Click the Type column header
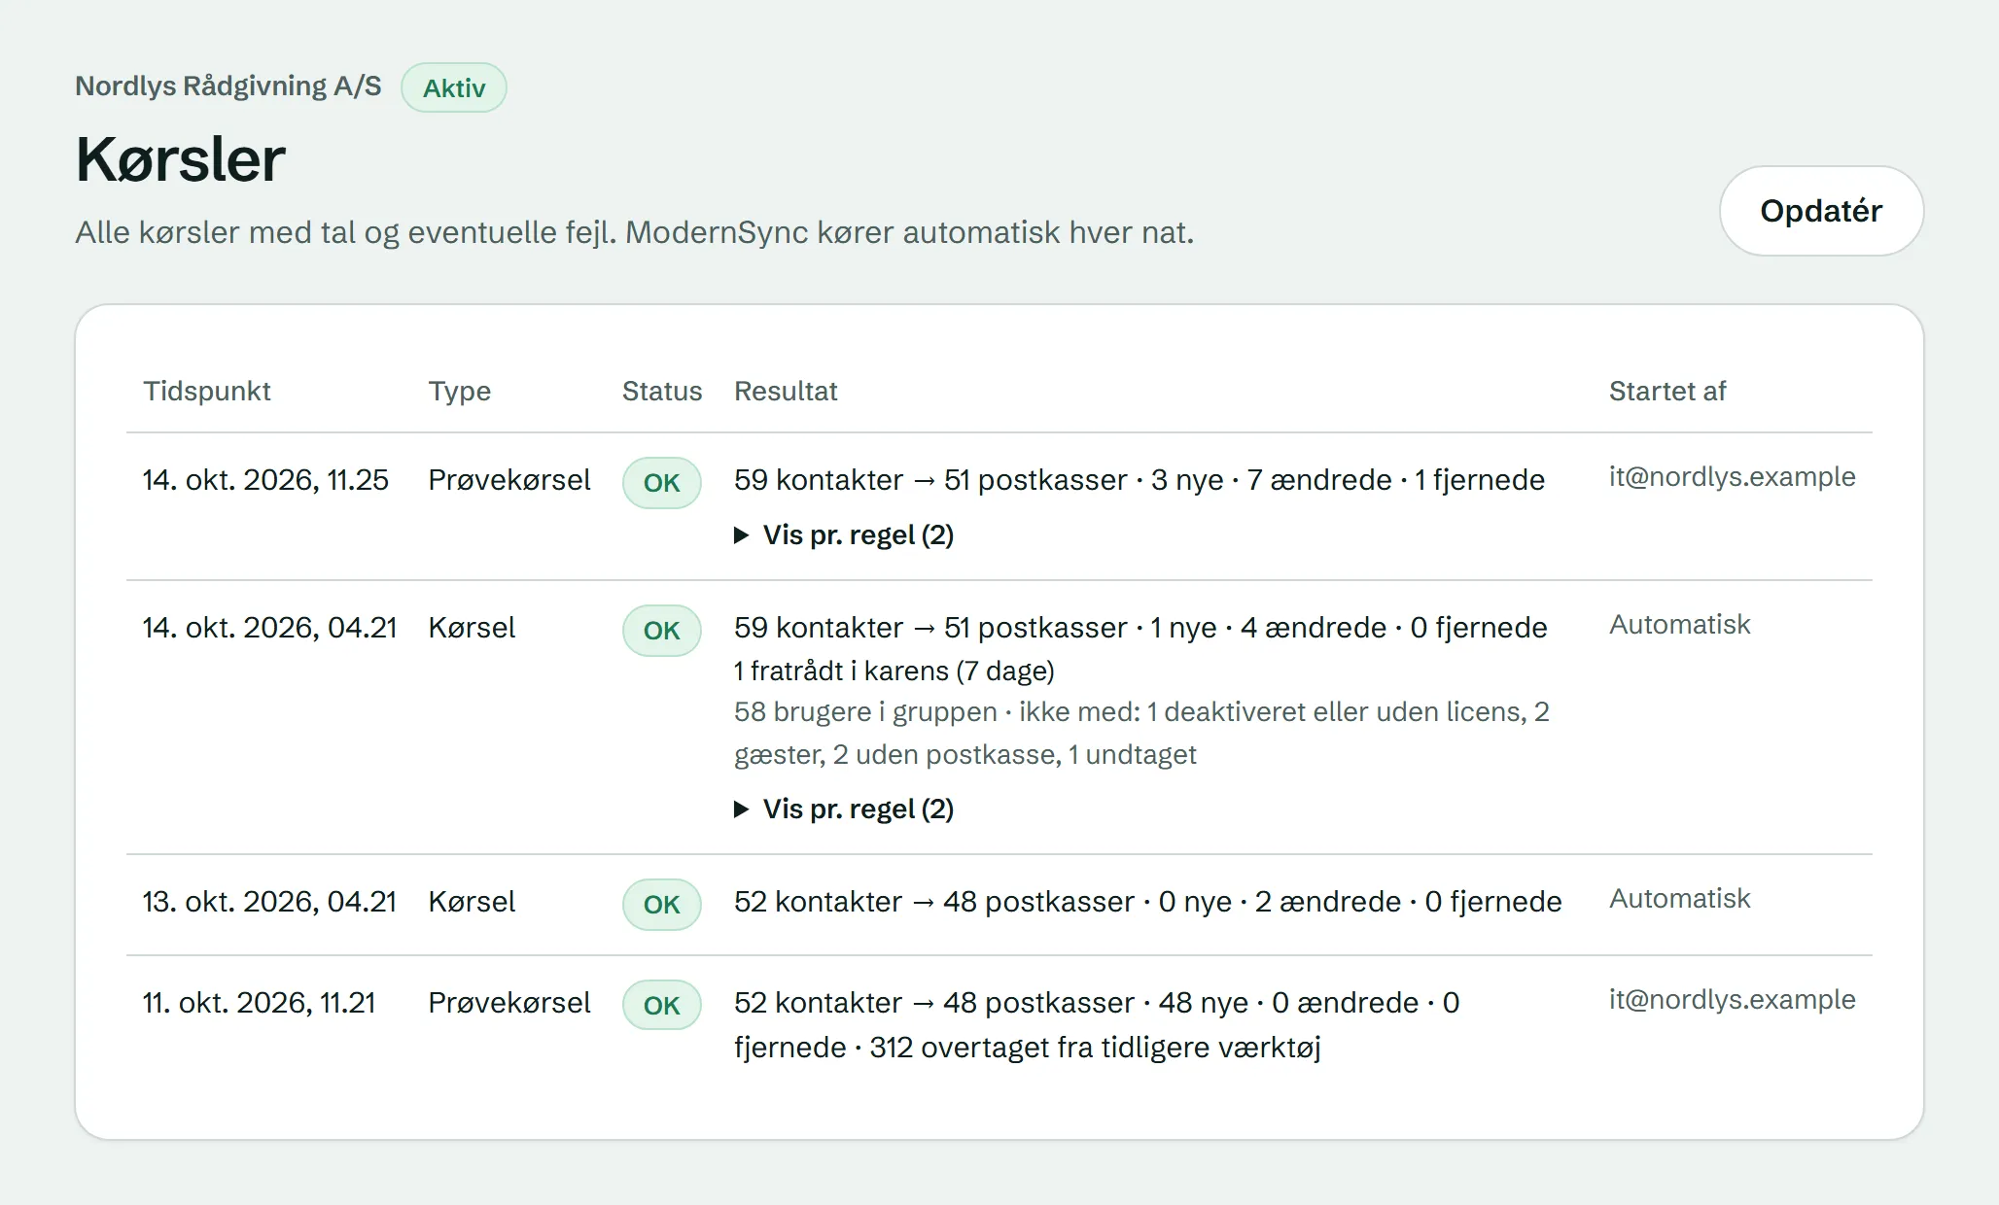Image resolution: width=1999 pixels, height=1205 pixels. click(460, 391)
